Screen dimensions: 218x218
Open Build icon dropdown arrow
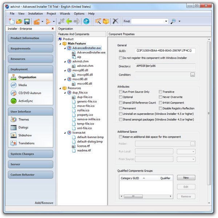click(43, 21)
